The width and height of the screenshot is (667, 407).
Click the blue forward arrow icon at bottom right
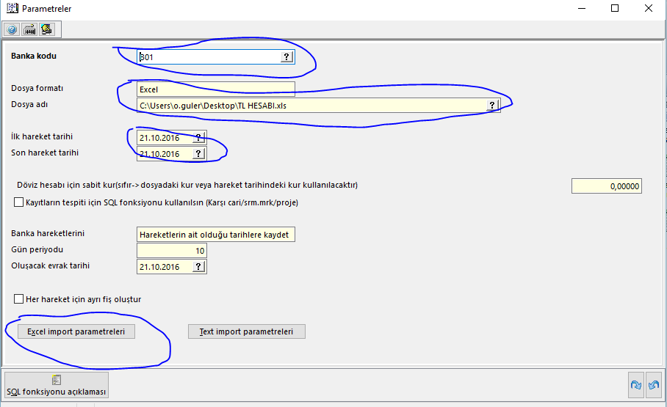(x=635, y=384)
